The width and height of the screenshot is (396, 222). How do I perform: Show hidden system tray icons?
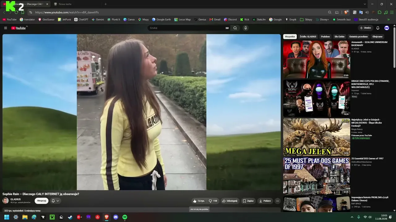[x=352, y=217]
